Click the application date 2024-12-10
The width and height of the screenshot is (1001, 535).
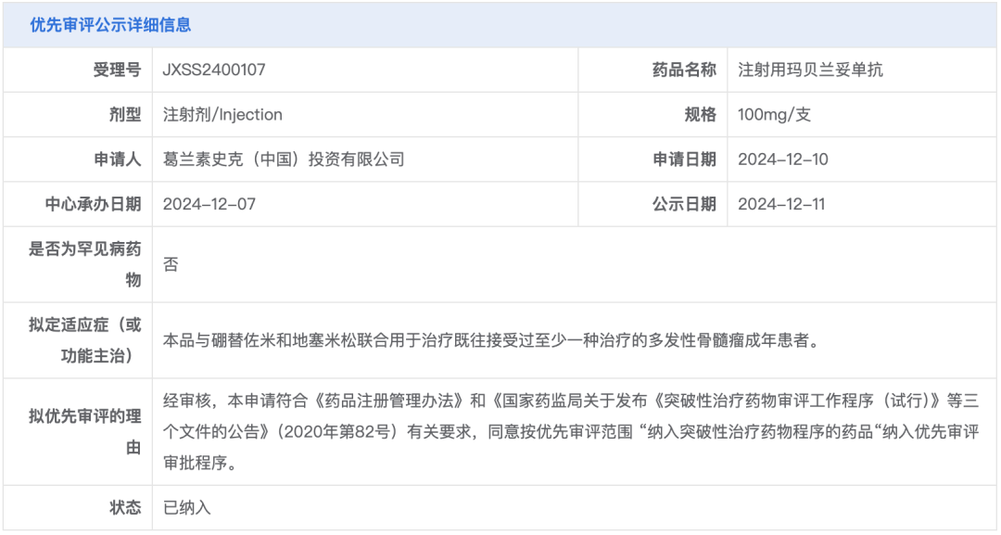(x=782, y=159)
